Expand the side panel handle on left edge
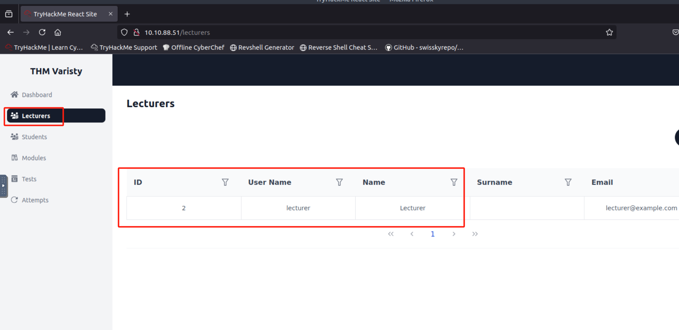 pyautogui.click(x=3, y=186)
